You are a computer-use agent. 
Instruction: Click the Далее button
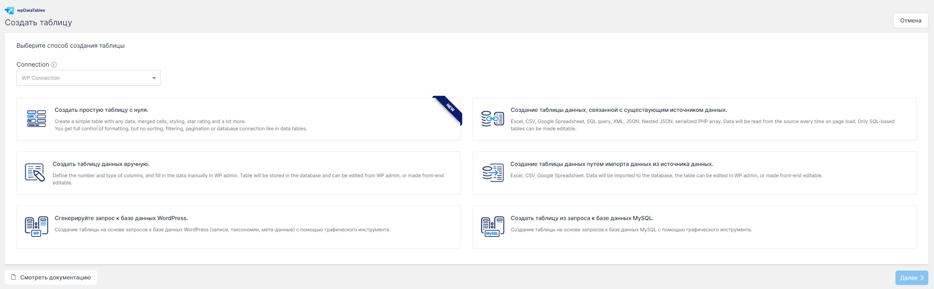912,278
